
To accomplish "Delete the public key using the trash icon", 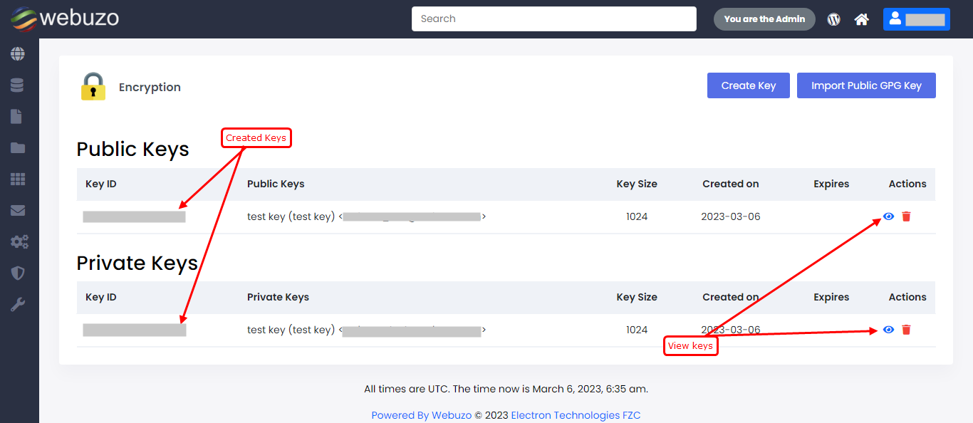I will tap(906, 216).
